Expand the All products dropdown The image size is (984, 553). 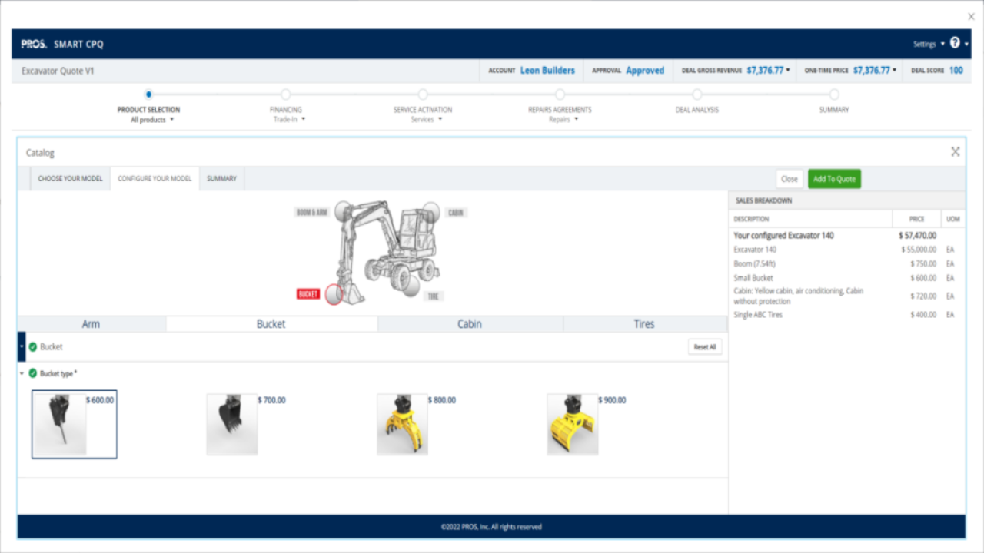point(152,120)
